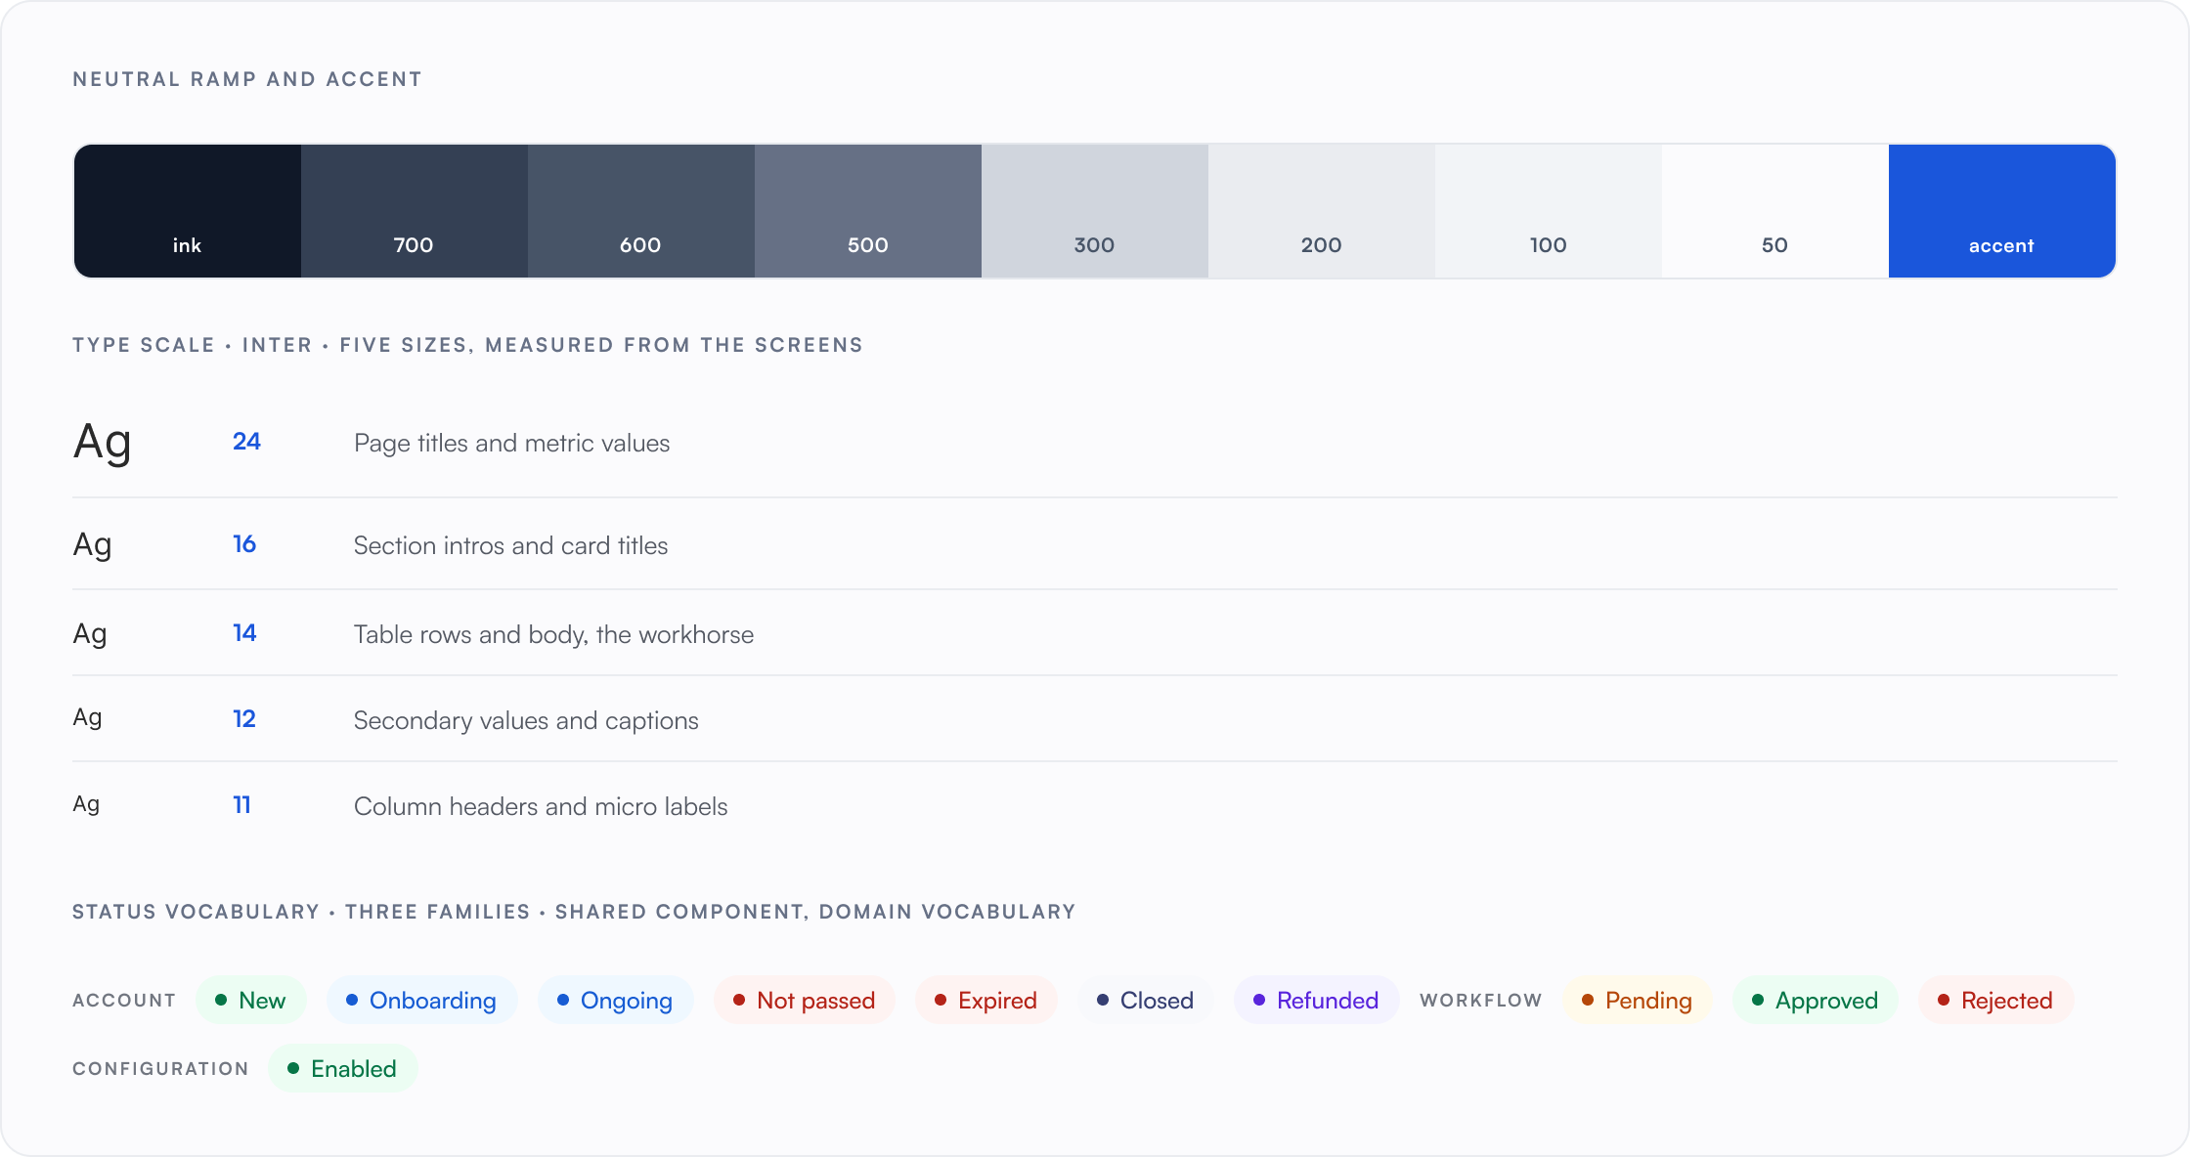Click the 24 type size value
The height and width of the screenshot is (1157, 2190).
click(x=246, y=442)
